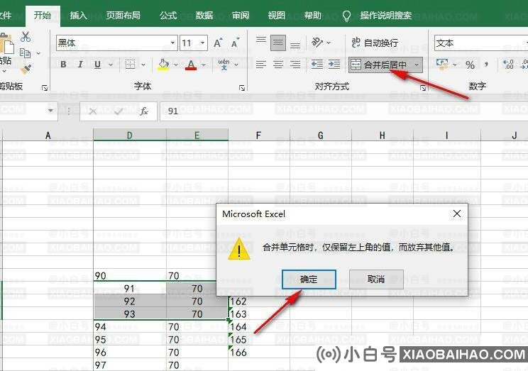Increase font size with large A

pyautogui.click(x=218, y=43)
